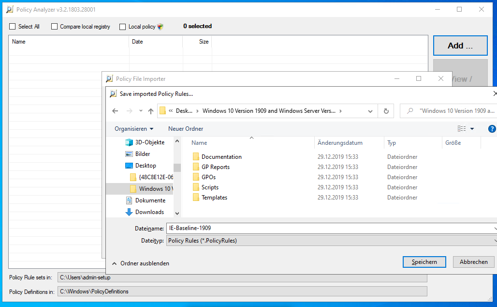Collapse folders with Ordner ausblenden
This screenshot has width=497, height=307.
(141, 263)
